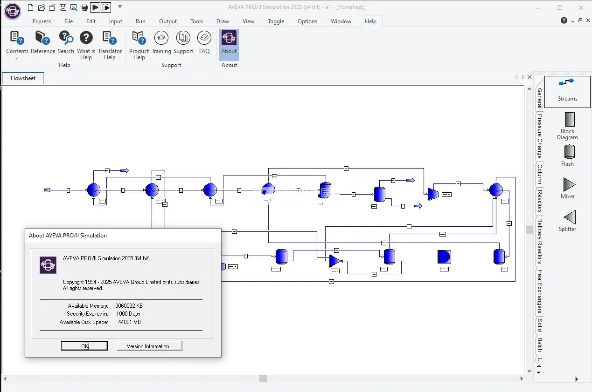Click the step-run icon beside Run
The image size is (592, 392).
click(x=106, y=7)
